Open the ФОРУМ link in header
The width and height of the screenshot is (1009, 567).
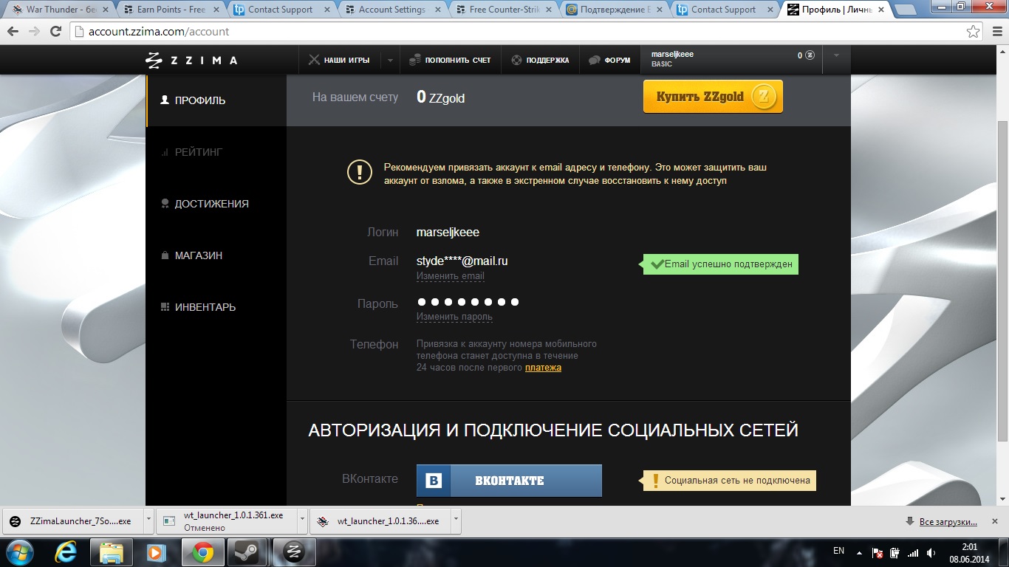coord(609,60)
